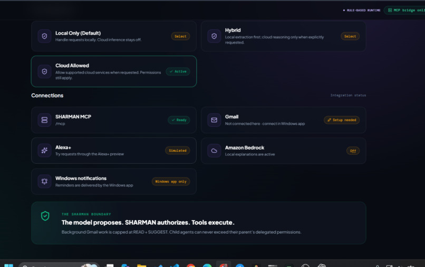The height and width of the screenshot is (267, 425).
Task: Click the 'Gmail' connection title
Action: pyautogui.click(x=231, y=117)
